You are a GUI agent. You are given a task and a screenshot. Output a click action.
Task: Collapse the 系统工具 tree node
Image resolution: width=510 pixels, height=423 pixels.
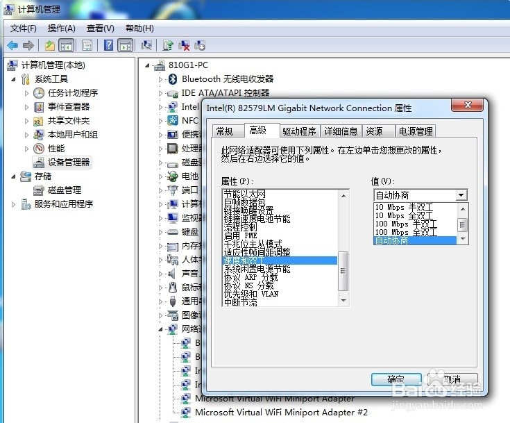[x=13, y=79]
